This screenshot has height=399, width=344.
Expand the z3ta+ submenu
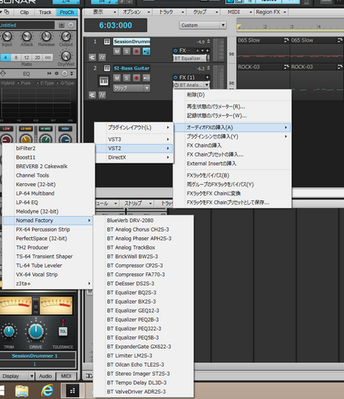[53, 283]
